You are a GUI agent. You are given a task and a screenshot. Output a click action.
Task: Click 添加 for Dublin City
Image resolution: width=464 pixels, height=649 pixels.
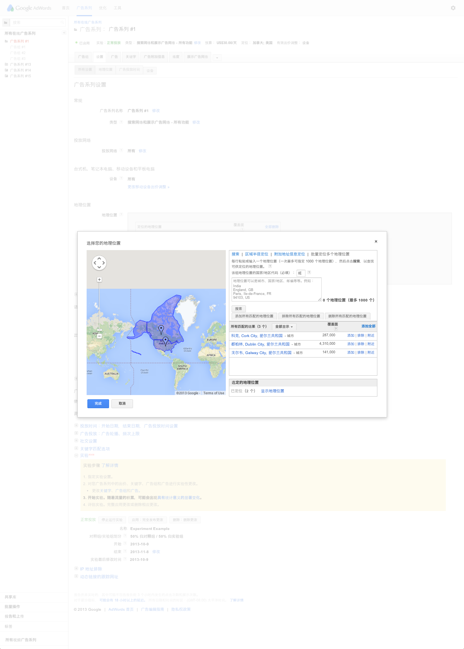tap(351, 344)
